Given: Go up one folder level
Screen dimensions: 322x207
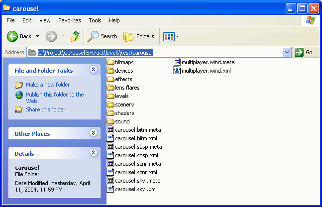Looking at the screenshot, I should pyautogui.click(x=75, y=36).
